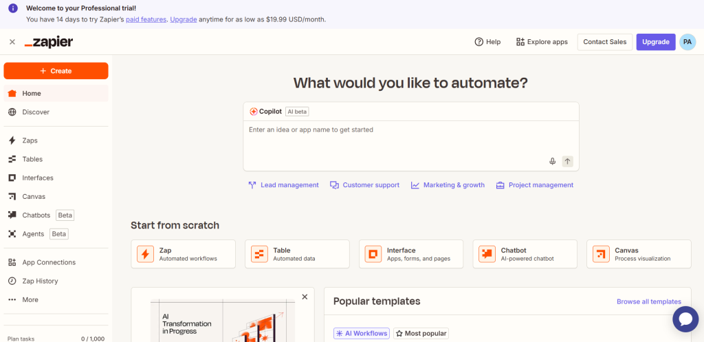The width and height of the screenshot is (704, 342).
Task: Open Explore apps
Action: tap(542, 42)
